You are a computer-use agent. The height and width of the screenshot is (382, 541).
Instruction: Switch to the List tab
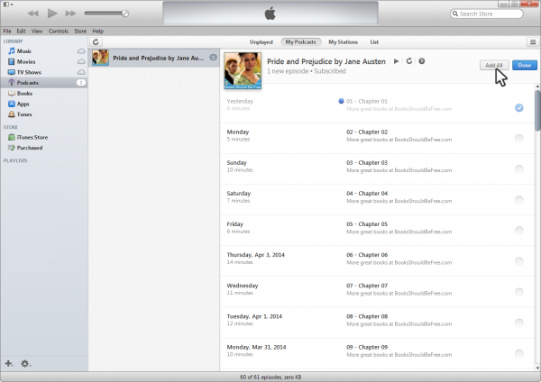(374, 42)
